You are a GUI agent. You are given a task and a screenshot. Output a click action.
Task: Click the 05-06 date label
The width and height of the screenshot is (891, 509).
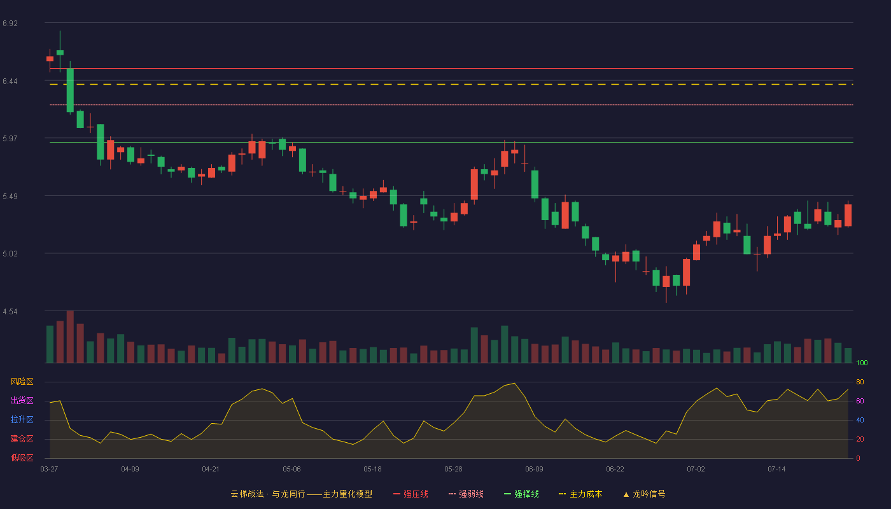[x=291, y=469]
